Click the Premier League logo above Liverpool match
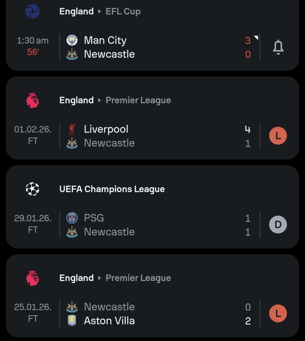Image resolution: width=305 pixels, height=341 pixels. click(32, 100)
